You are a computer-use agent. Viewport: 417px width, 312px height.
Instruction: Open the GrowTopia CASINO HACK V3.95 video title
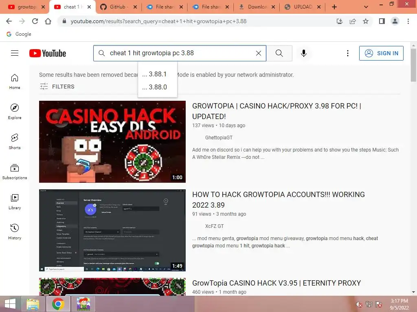[x=277, y=283]
